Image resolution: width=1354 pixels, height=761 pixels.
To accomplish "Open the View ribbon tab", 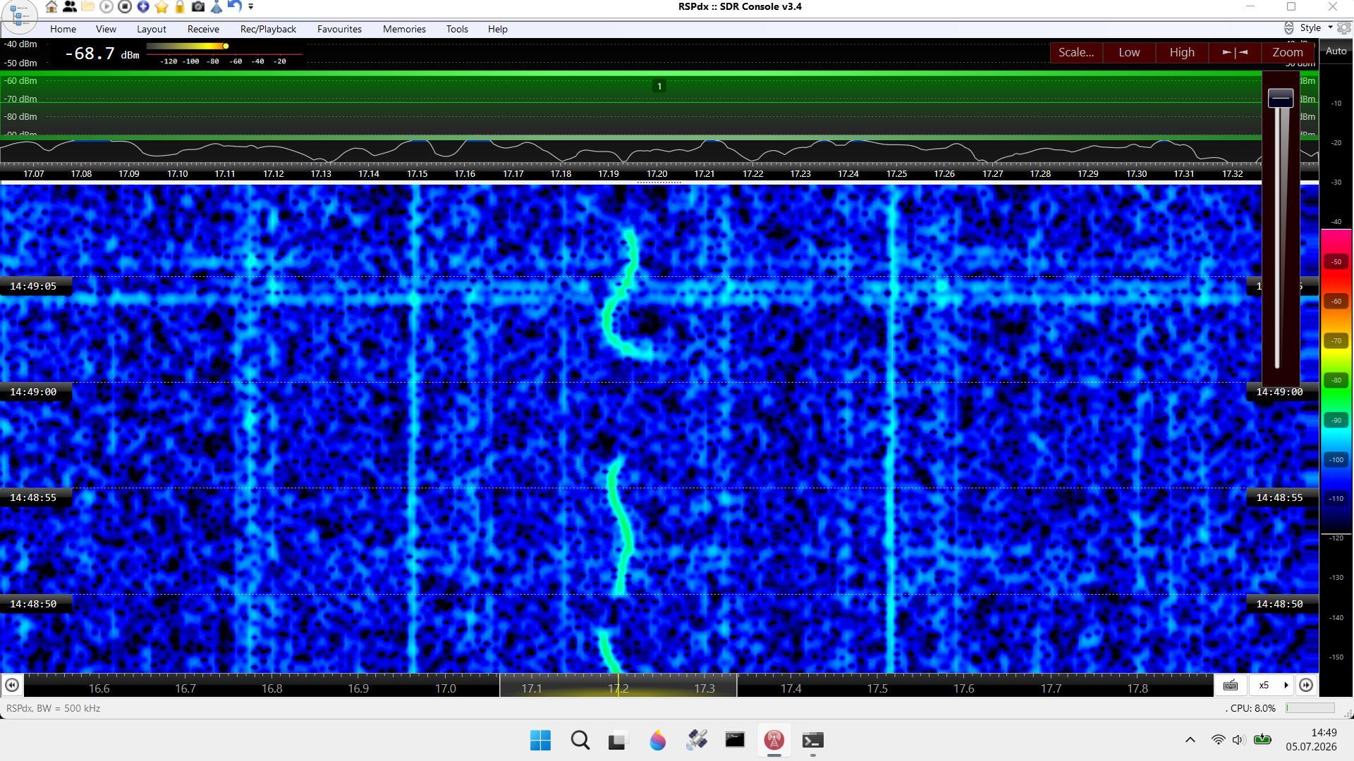I will point(106,29).
